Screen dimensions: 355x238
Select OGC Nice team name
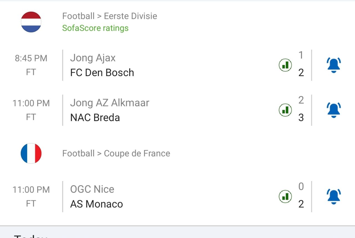click(x=92, y=189)
